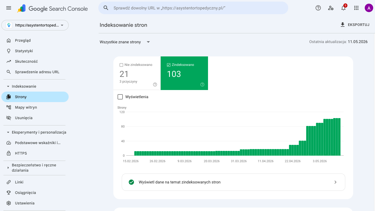Open notifications bell with 9 alerts

343,8
